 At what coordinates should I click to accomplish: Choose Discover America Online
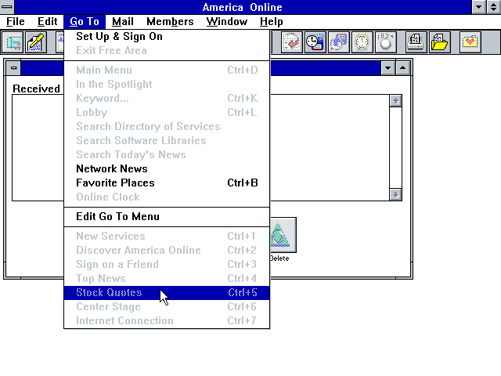coord(167,250)
